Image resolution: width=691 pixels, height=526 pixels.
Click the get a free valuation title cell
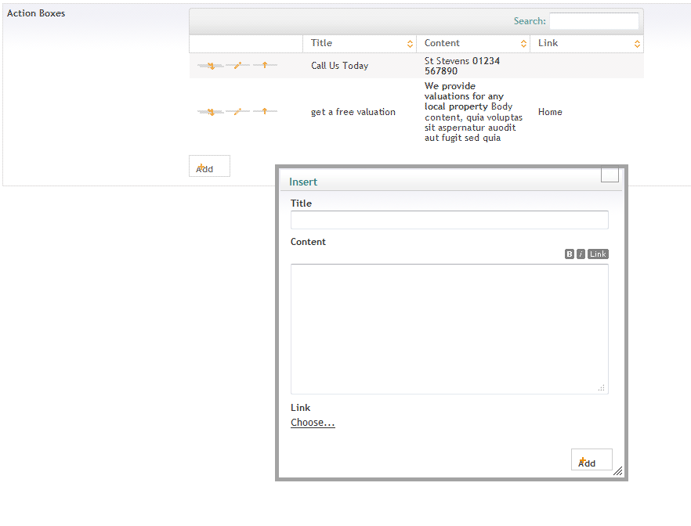pyautogui.click(x=353, y=112)
